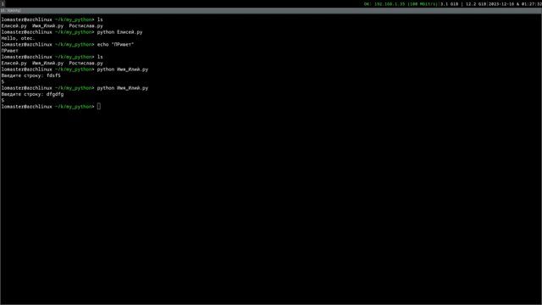Click the 'Введите строку: dfgdfg' line
Viewport: 542px width, 305px height.
(x=32, y=94)
